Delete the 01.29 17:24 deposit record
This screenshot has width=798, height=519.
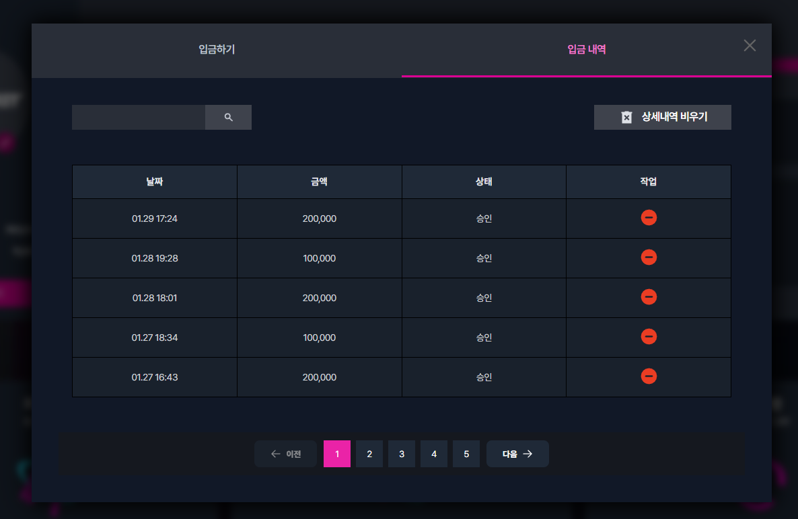[649, 218]
